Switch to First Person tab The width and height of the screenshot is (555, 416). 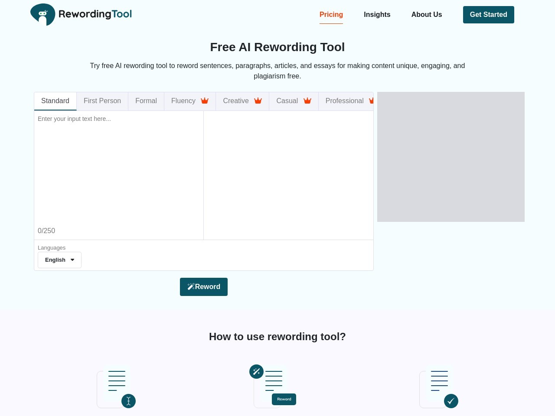pos(102,101)
